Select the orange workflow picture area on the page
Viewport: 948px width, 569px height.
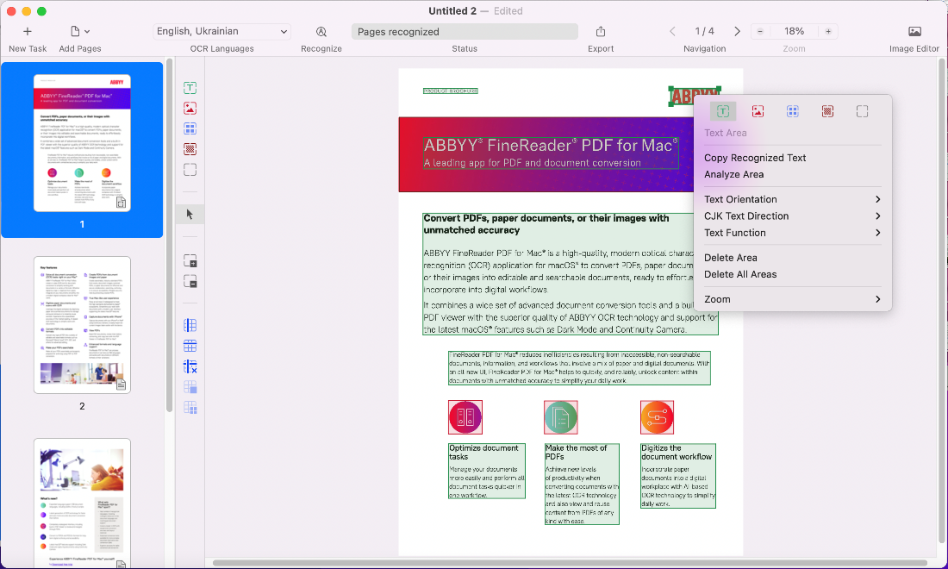click(657, 417)
